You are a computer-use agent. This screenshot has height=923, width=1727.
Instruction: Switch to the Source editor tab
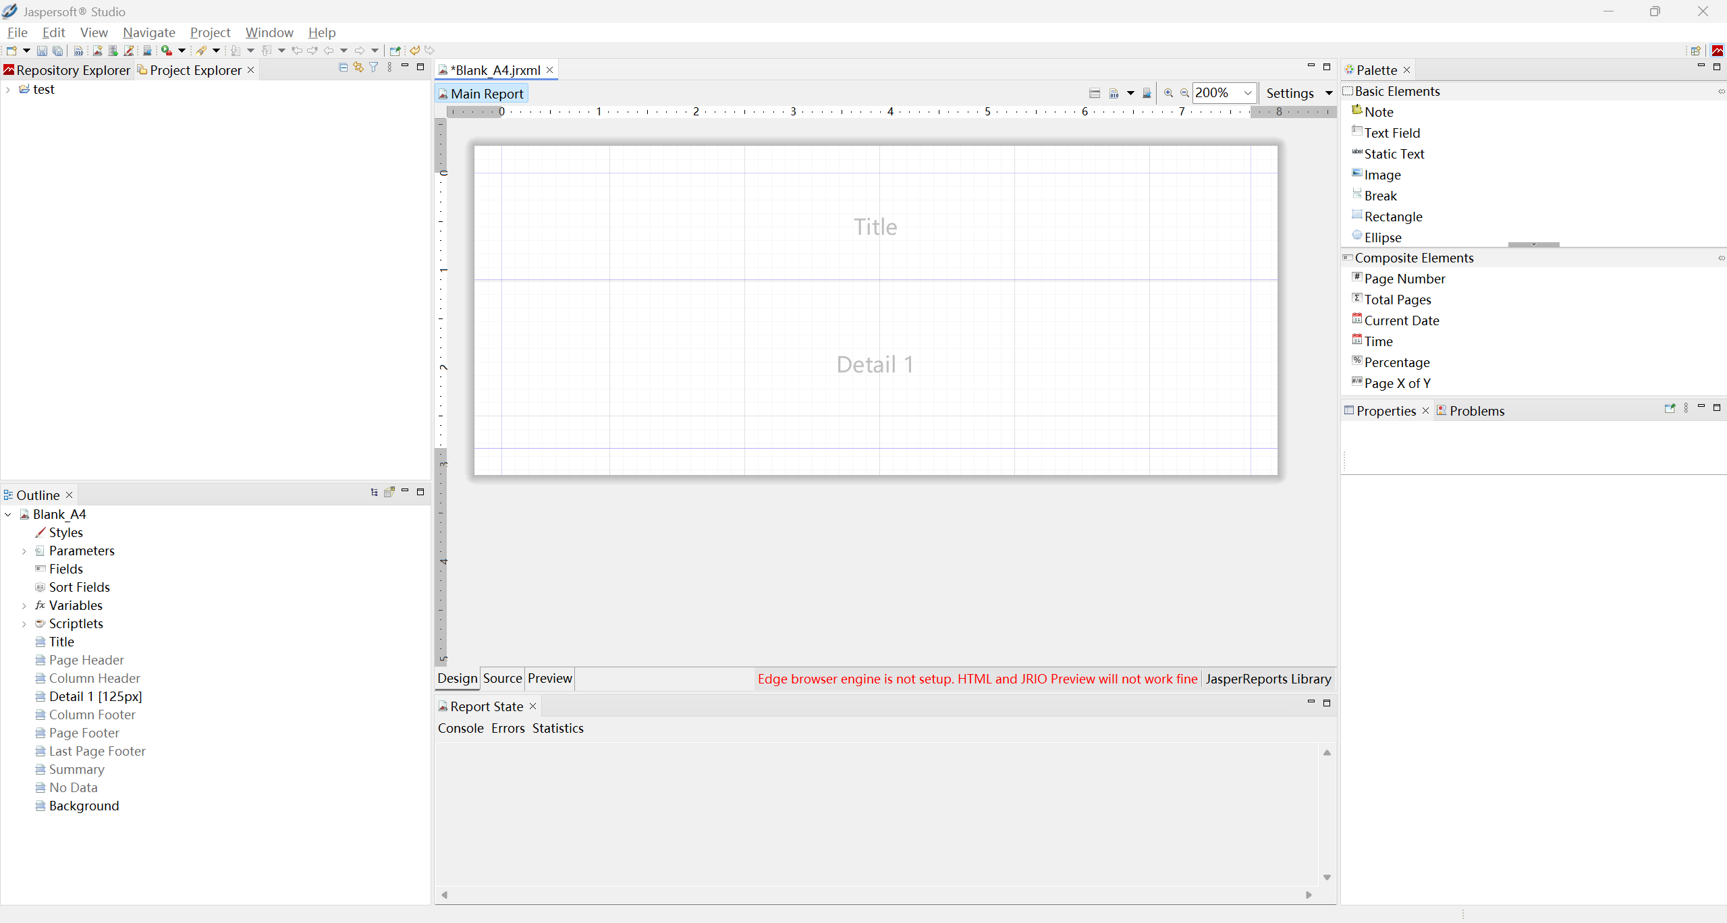tap(502, 678)
